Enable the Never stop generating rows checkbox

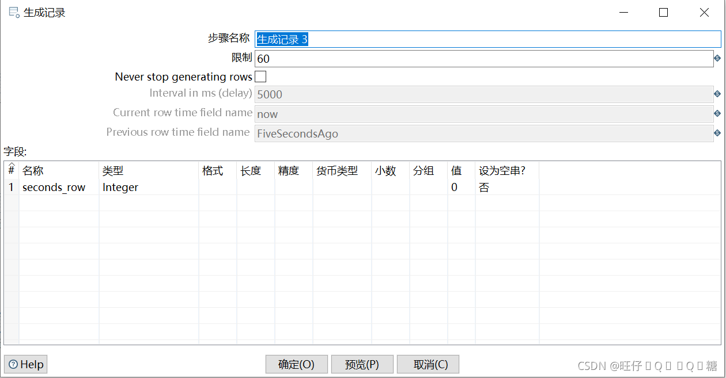[x=260, y=77]
